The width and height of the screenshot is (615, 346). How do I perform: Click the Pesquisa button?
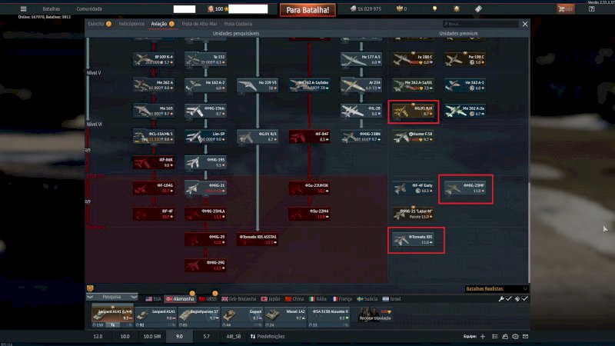pos(111,297)
